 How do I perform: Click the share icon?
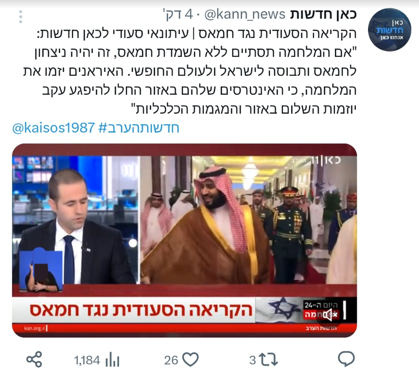(x=34, y=359)
